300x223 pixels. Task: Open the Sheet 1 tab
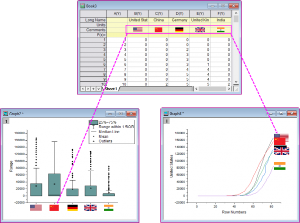(110, 89)
